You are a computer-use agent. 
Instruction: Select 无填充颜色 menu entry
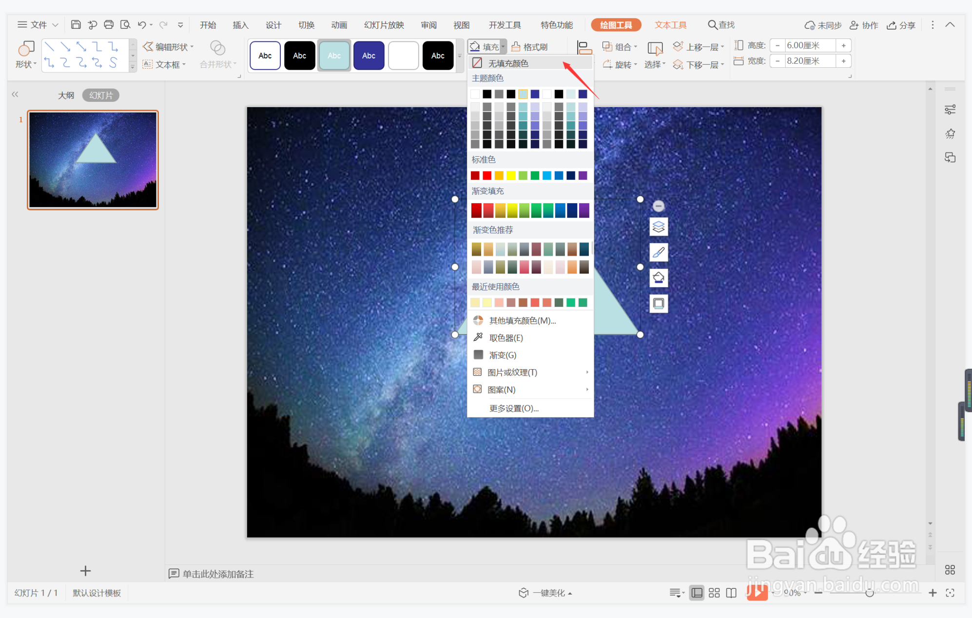[508, 63]
